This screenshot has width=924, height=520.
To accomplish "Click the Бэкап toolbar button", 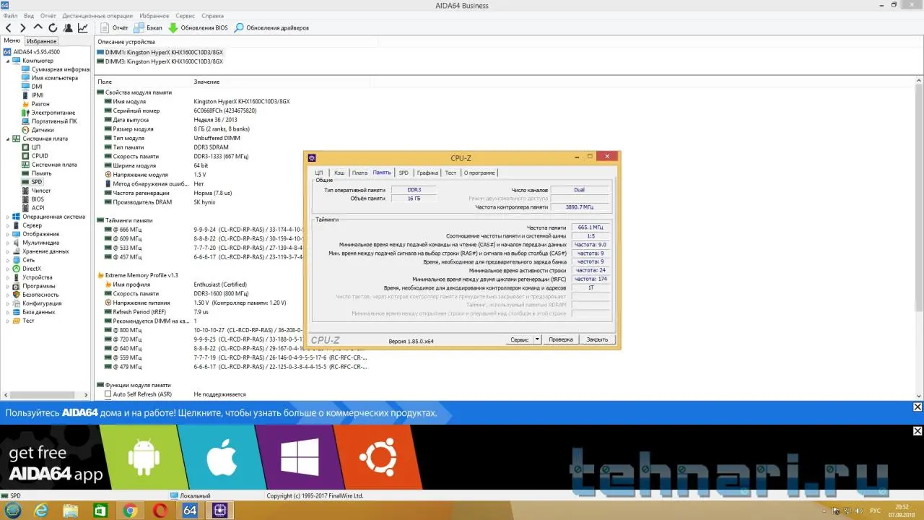I will (149, 28).
